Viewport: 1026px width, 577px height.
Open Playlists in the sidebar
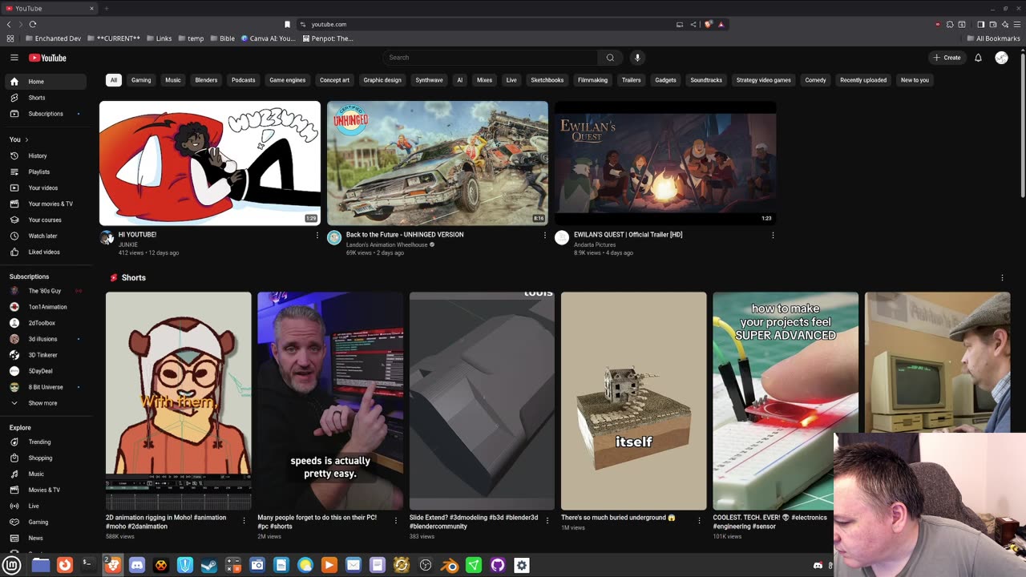click(44, 171)
